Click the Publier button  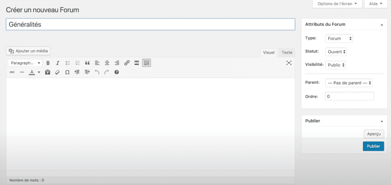[373, 146]
